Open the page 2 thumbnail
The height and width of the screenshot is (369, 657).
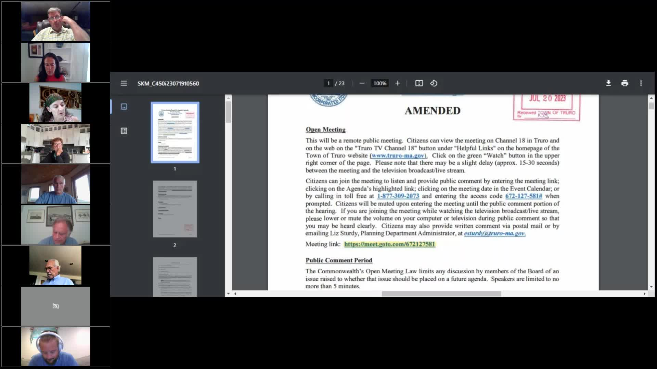[x=175, y=209]
